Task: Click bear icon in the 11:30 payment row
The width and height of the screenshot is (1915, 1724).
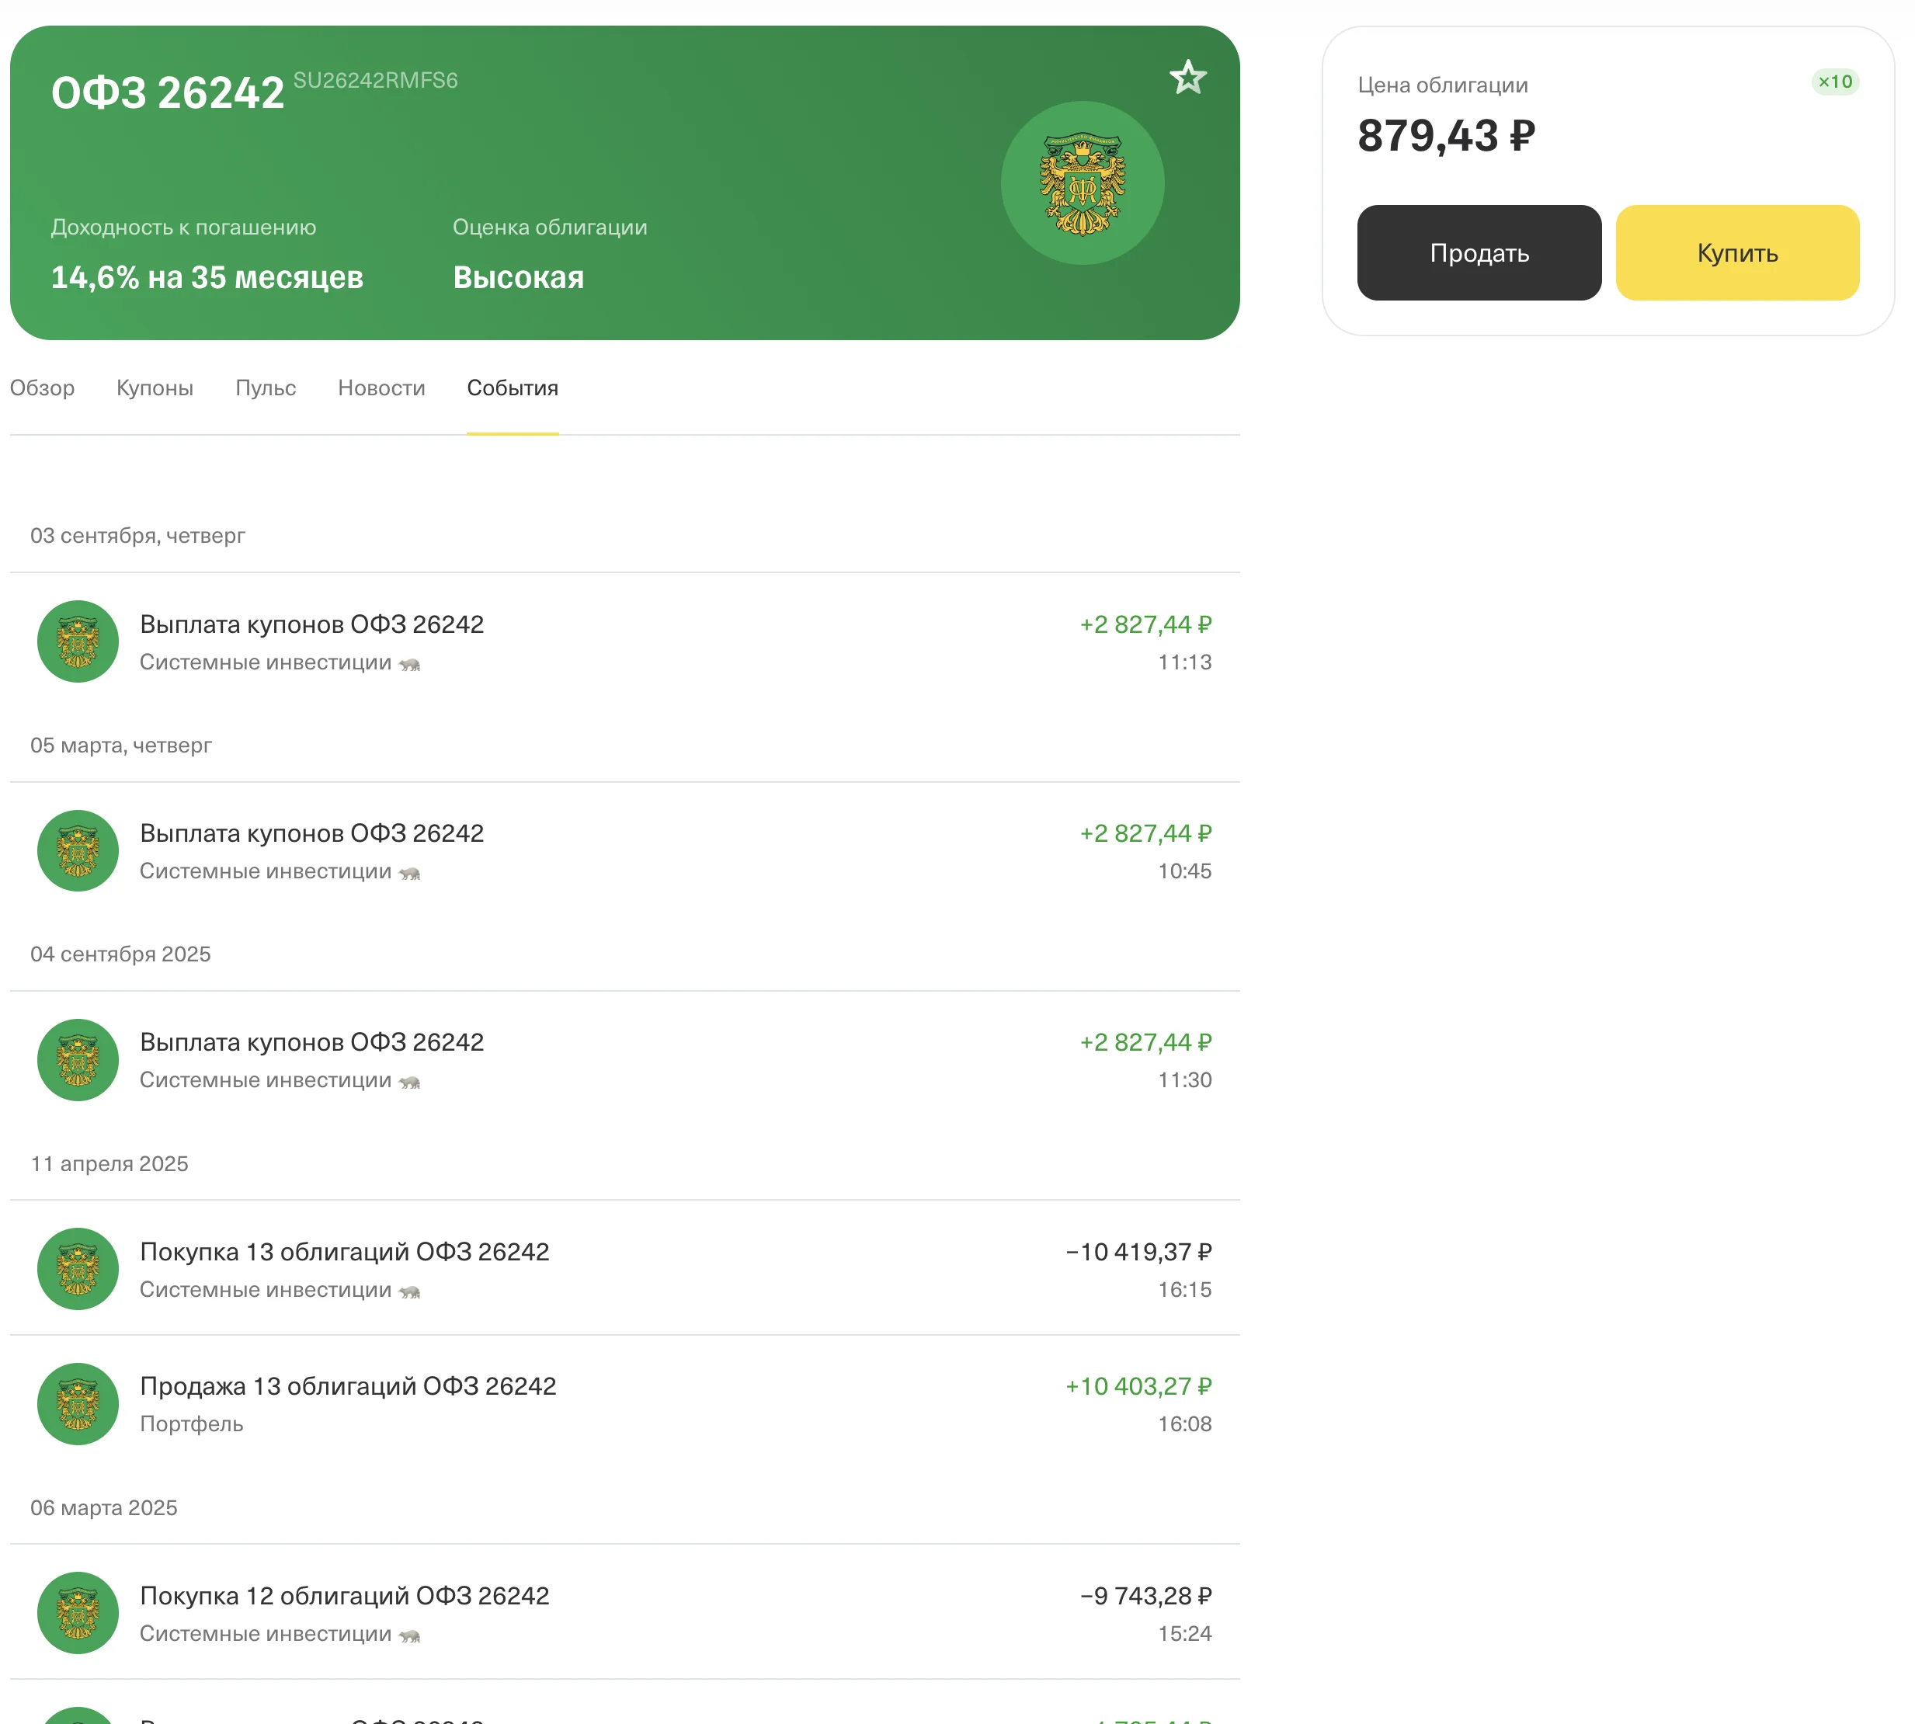Action: click(x=409, y=1082)
